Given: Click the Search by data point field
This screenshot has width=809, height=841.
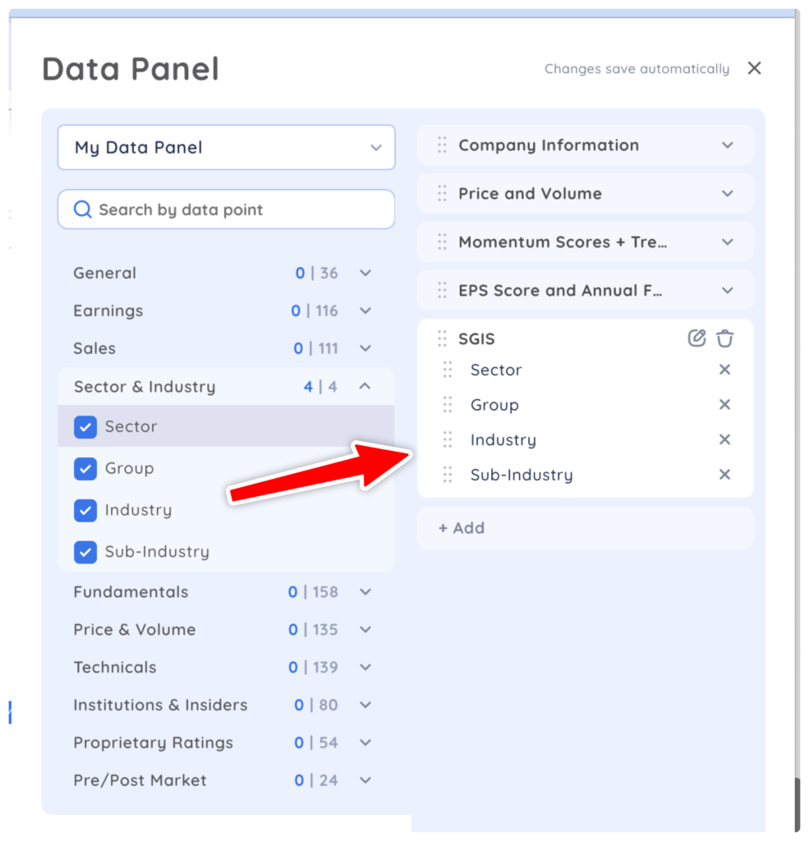Looking at the screenshot, I should click(x=227, y=209).
